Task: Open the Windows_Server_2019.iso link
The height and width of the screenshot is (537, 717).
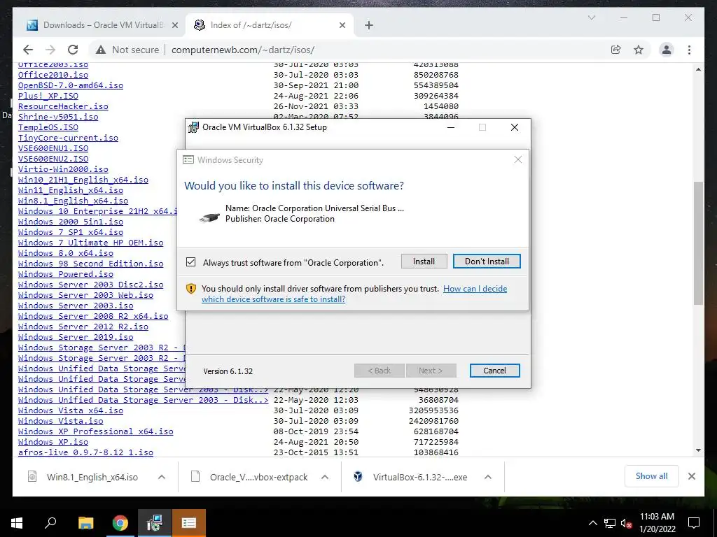Action: coord(76,338)
